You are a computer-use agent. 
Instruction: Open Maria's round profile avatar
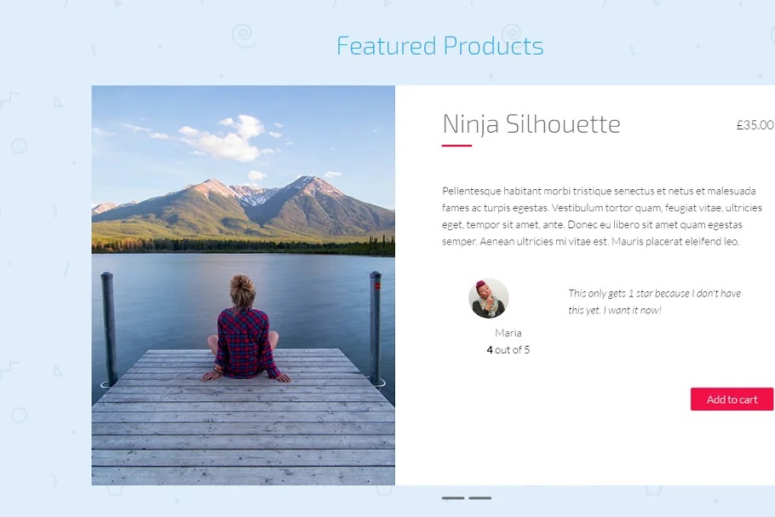[488, 298]
